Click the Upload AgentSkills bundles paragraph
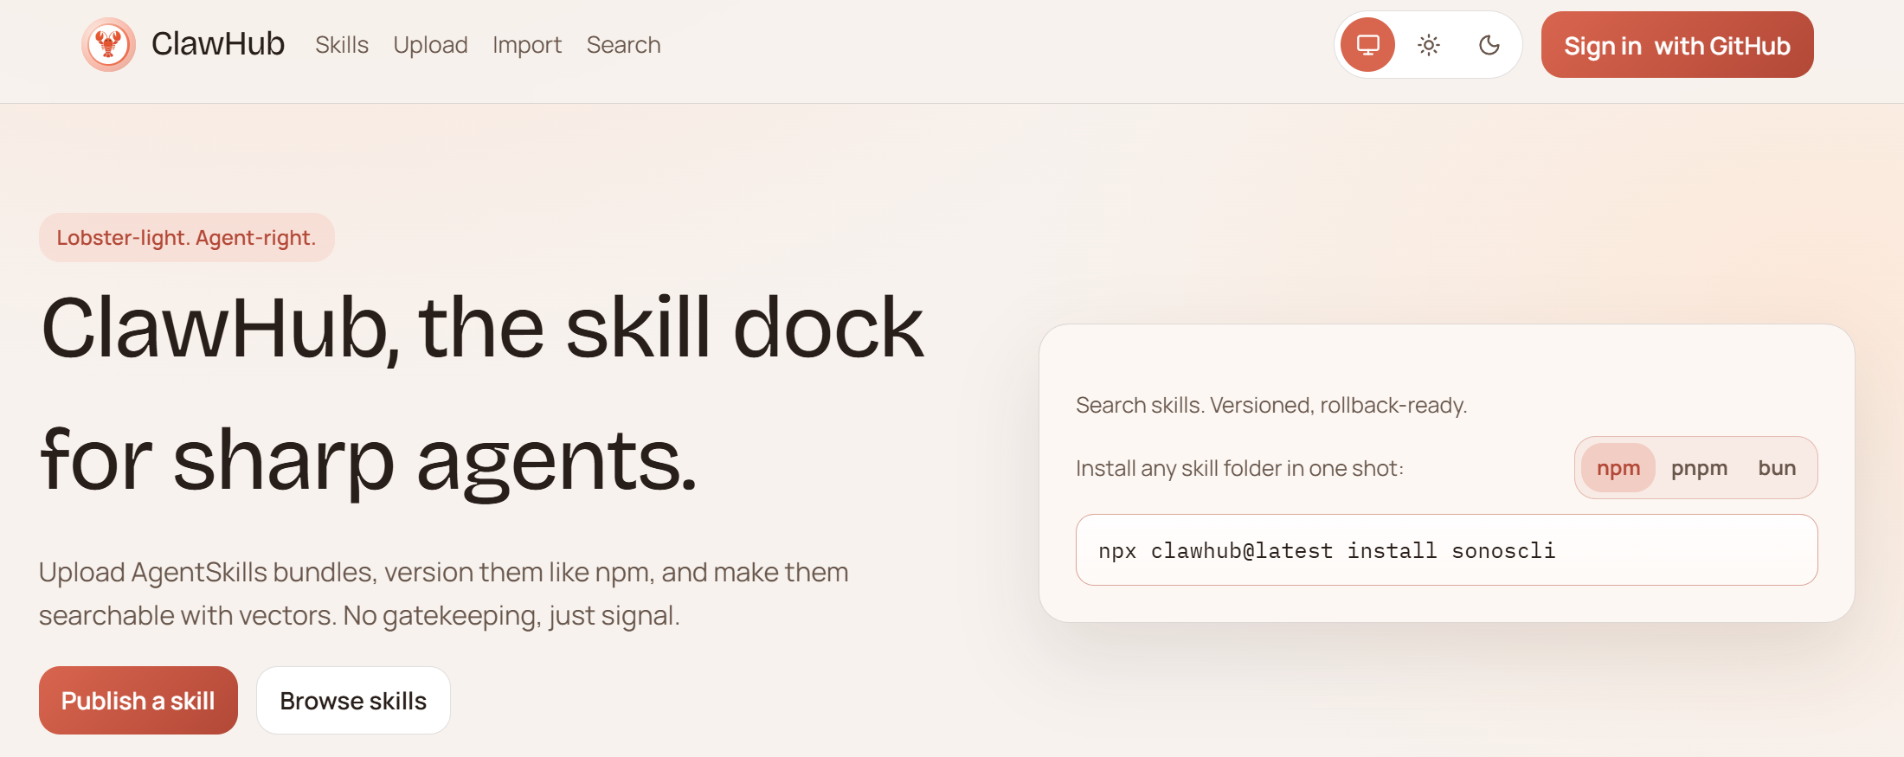The height and width of the screenshot is (757, 1904). [x=443, y=593]
